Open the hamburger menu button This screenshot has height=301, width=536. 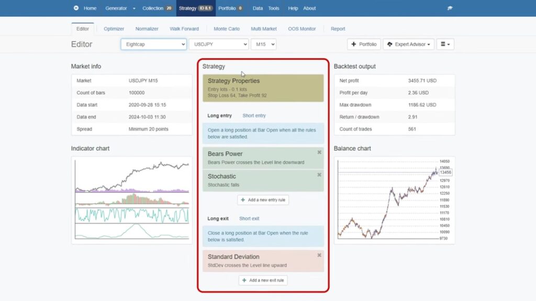pos(445,44)
